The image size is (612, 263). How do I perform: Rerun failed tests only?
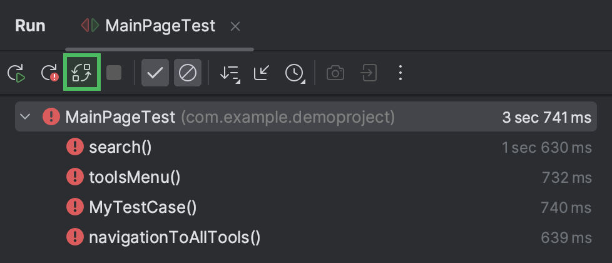click(49, 73)
